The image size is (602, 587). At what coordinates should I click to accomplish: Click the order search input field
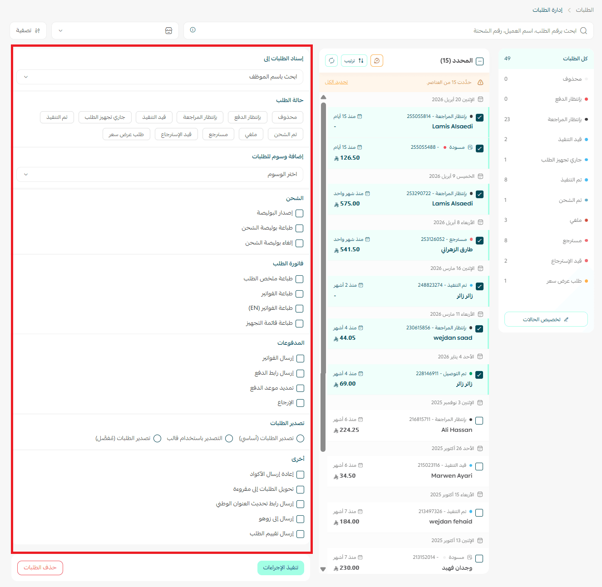pos(388,30)
